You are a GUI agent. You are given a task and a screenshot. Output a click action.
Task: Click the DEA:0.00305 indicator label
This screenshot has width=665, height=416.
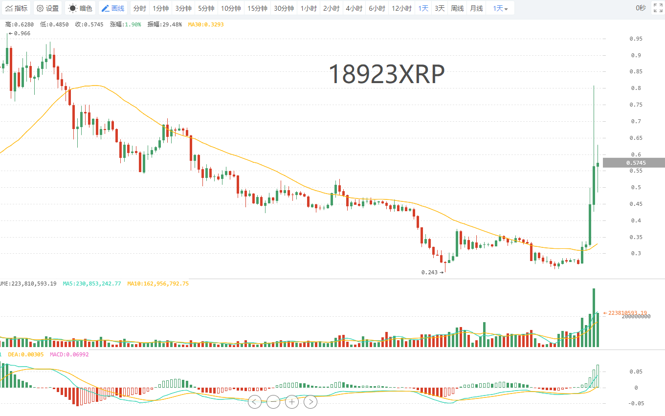[25, 354]
